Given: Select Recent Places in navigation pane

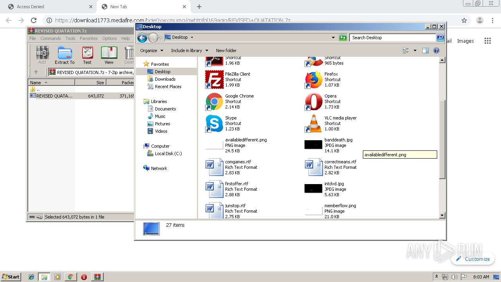Looking at the screenshot, I should pyautogui.click(x=168, y=87).
